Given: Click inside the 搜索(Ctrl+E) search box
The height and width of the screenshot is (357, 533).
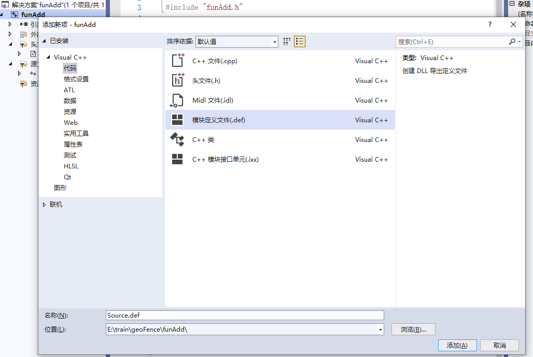Looking at the screenshot, I should (x=451, y=41).
